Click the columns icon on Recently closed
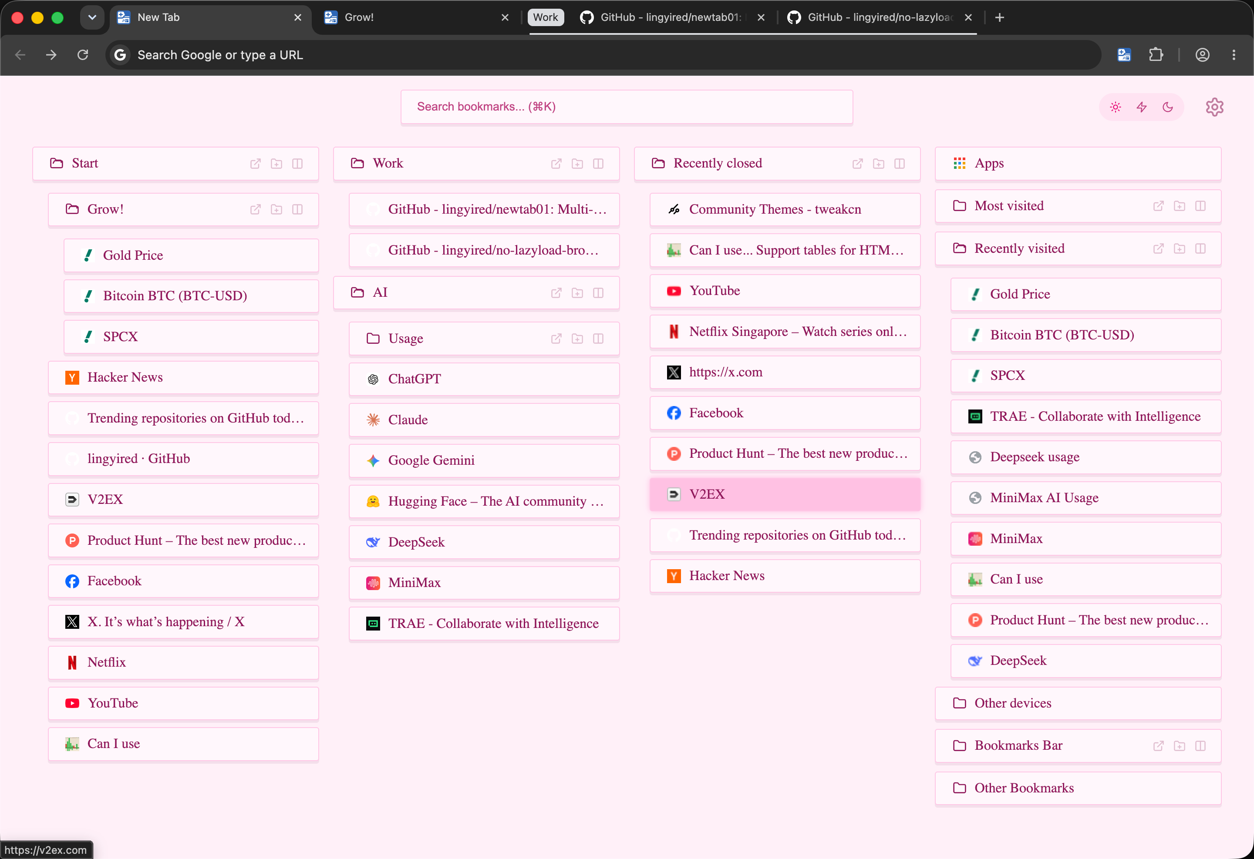The image size is (1254, 859). pyautogui.click(x=900, y=163)
